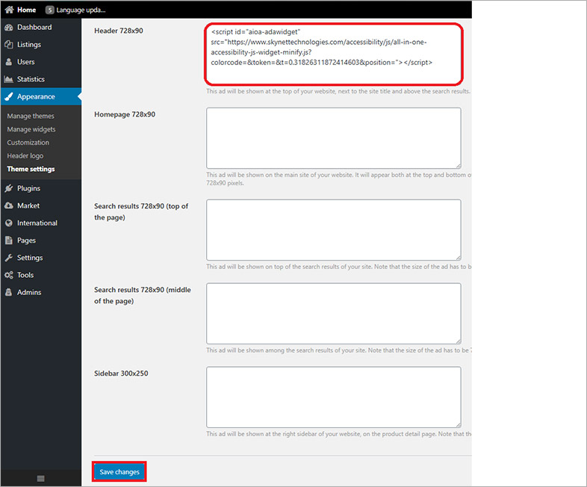
Task: Go to Manage widgets page
Action: (31, 129)
